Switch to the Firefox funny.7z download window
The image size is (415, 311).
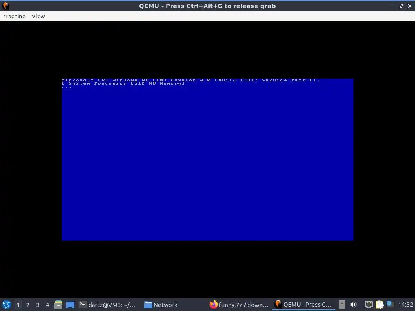[239, 305]
